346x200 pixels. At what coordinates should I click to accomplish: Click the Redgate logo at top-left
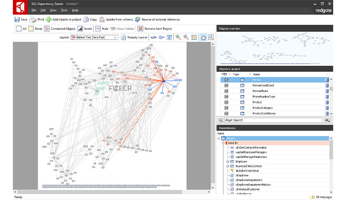(x=20, y=7)
